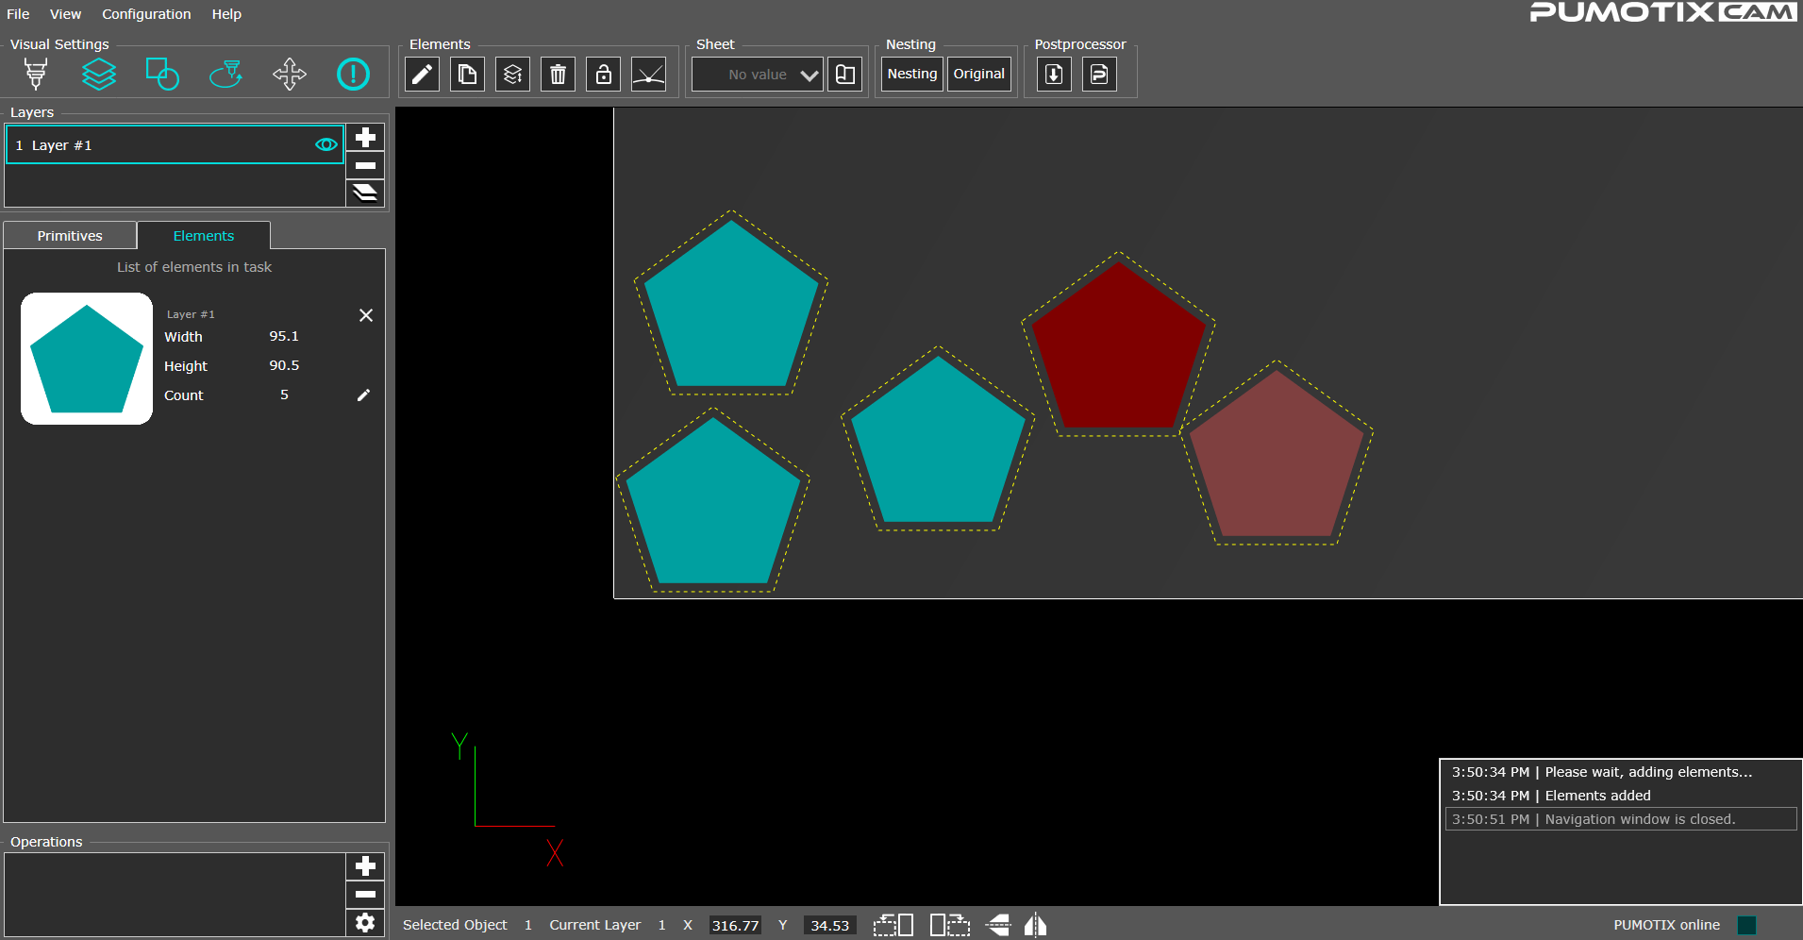Remove pentagon element with X button
Viewport: 1803px width, 940px height.
pos(366,315)
